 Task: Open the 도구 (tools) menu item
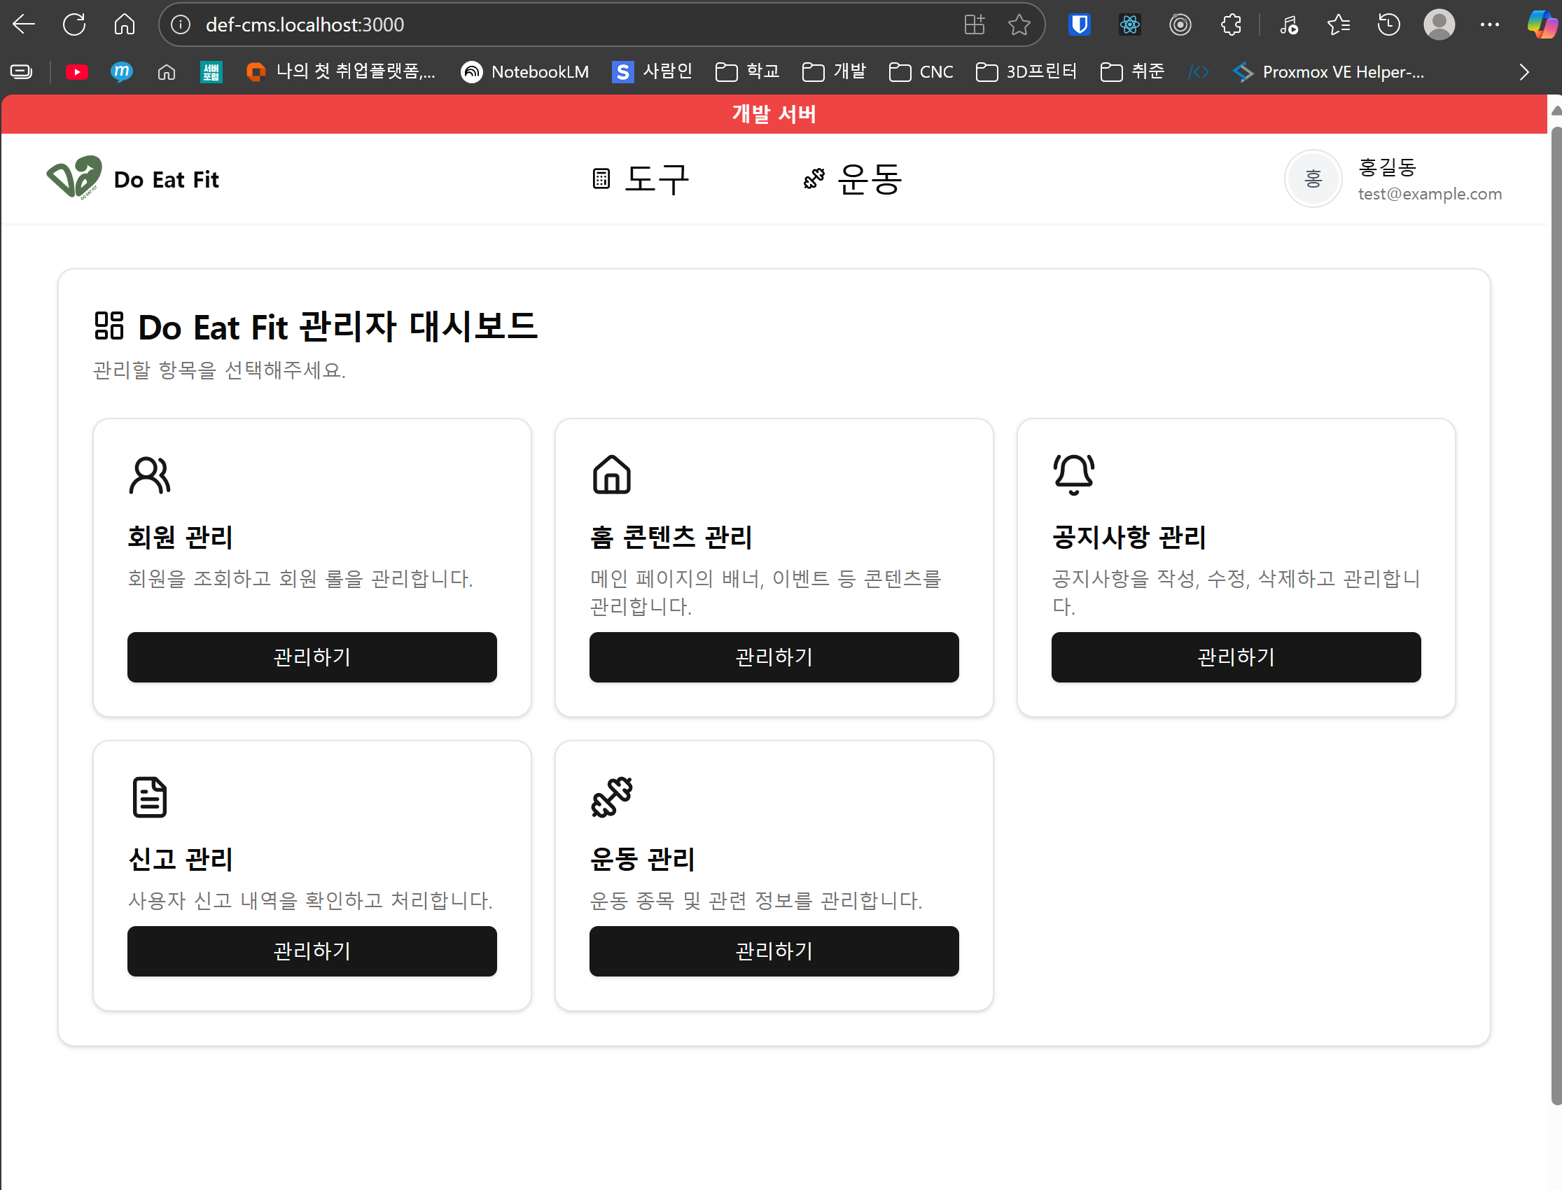tap(641, 178)
